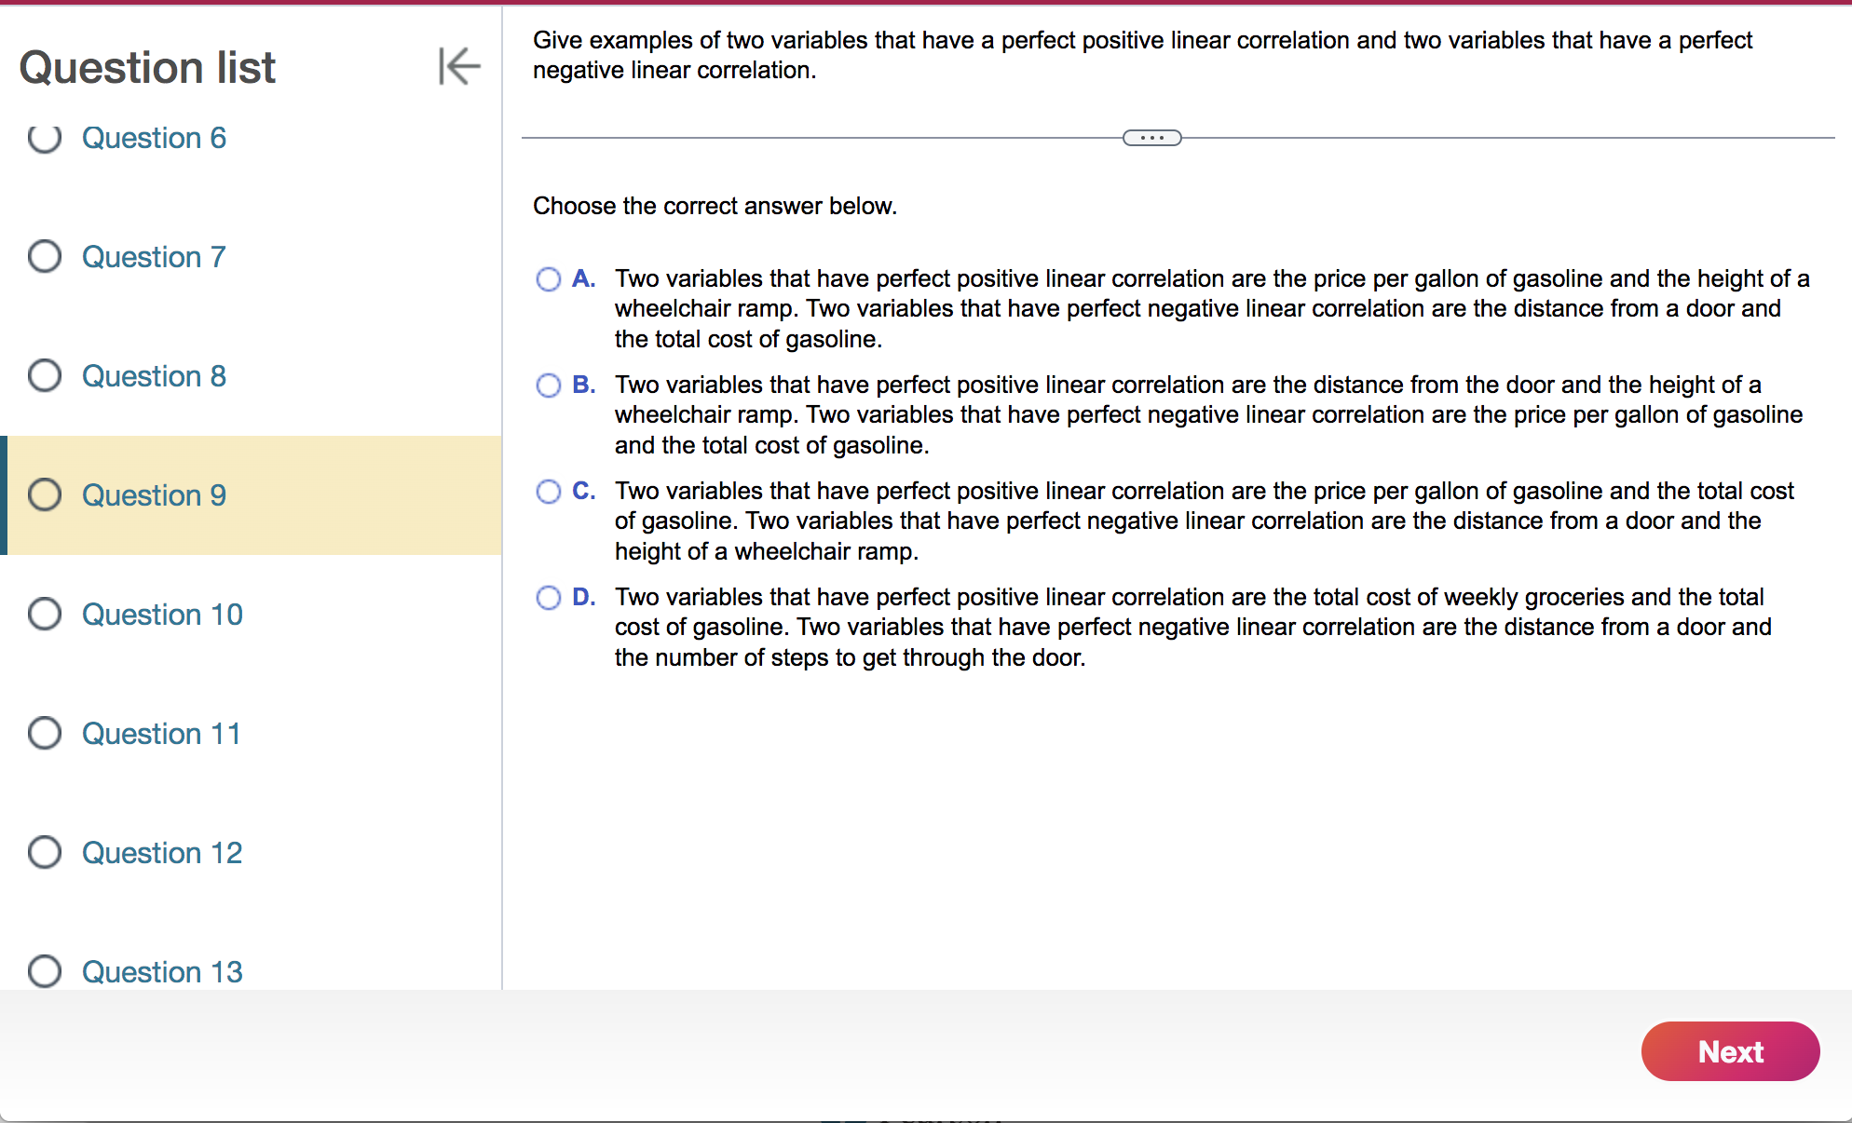Collapse the Question list panel
1852x1123 pixels.
pyautogui.click(x=458, y=66)
